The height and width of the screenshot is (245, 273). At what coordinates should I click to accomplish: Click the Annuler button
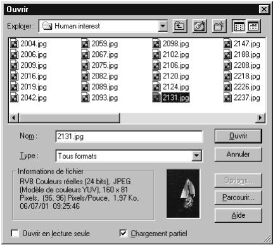[238, 154]
